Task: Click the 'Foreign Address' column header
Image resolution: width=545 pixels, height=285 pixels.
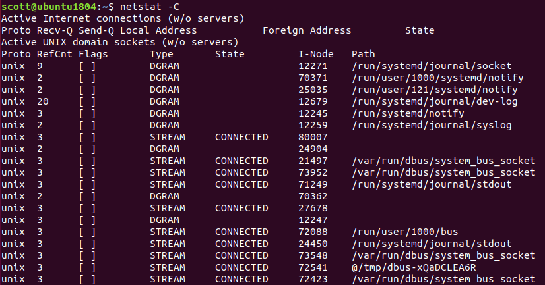Action: [307, 30]
